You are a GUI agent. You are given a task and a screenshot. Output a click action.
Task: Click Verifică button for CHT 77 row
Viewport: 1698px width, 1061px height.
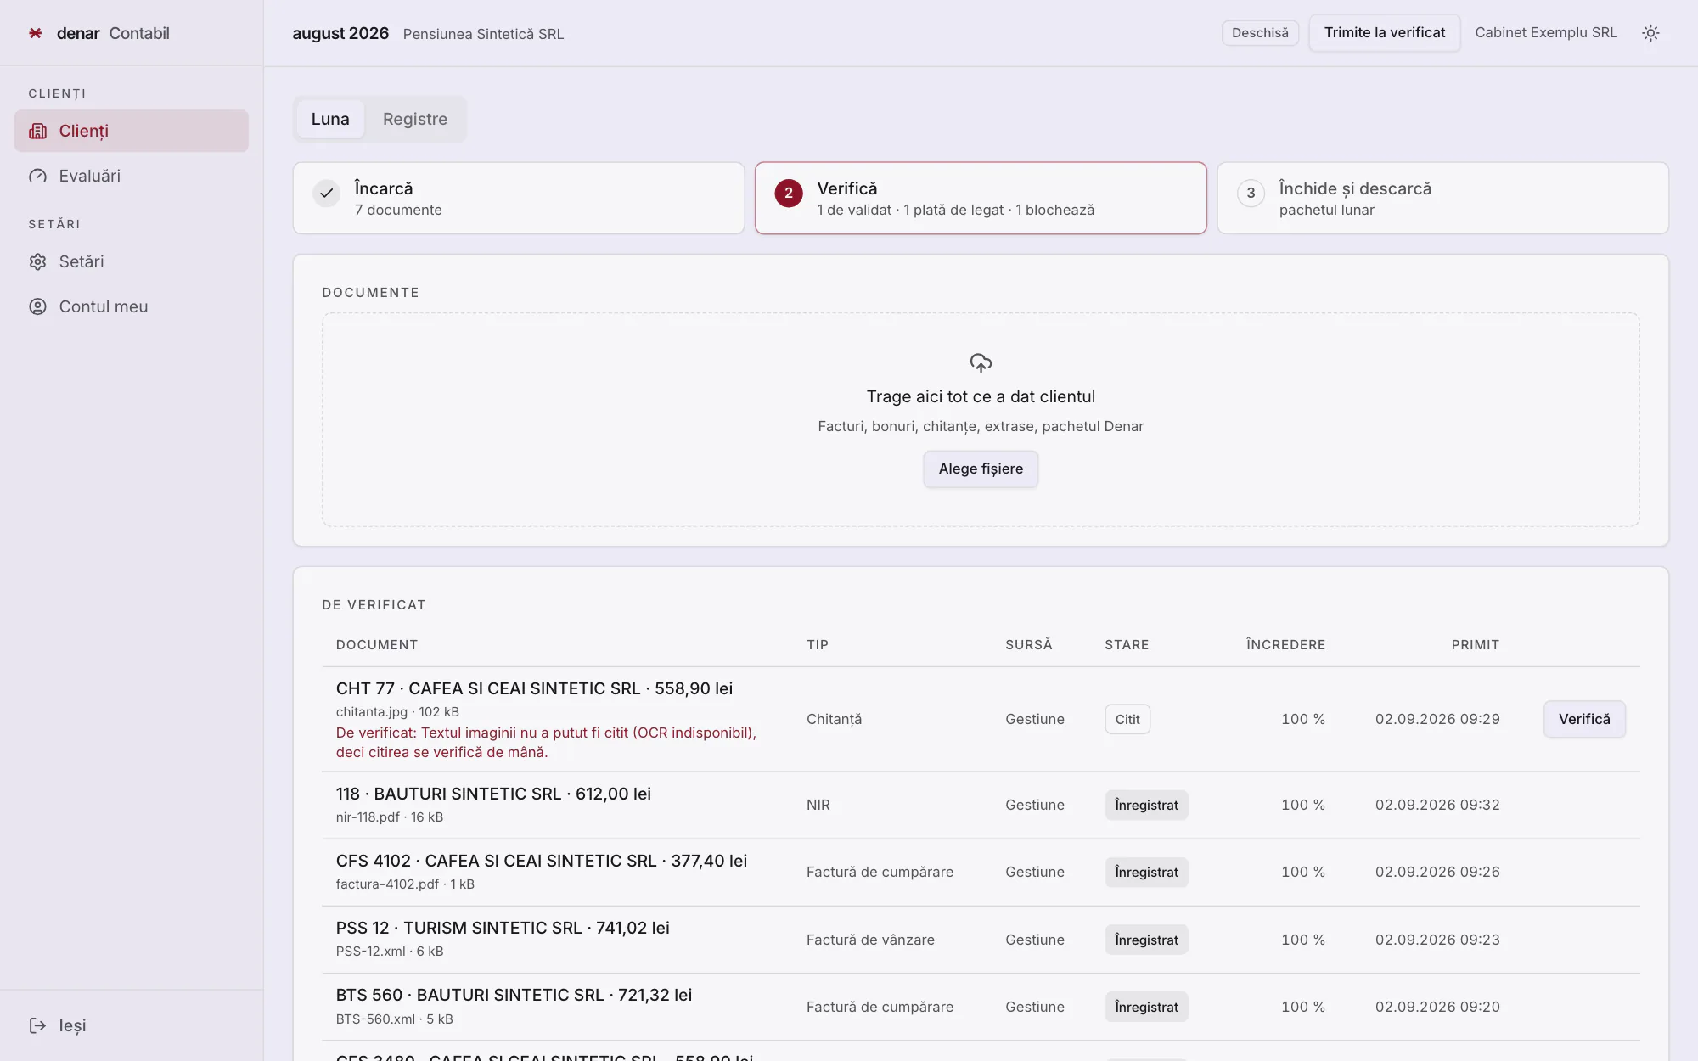(1584, 719)
